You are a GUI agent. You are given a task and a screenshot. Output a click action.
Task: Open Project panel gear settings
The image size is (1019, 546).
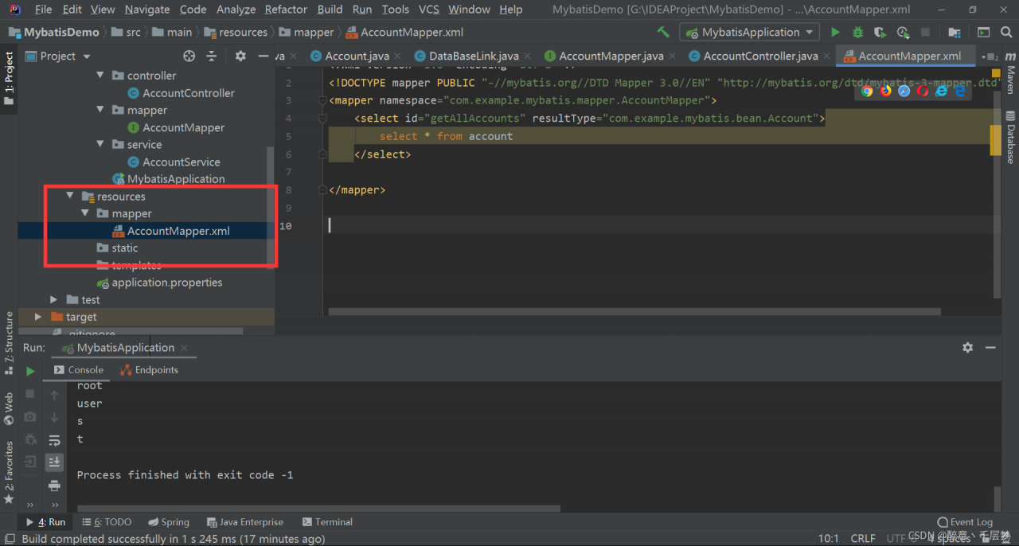pyautogui.click(x=240, y=57)
